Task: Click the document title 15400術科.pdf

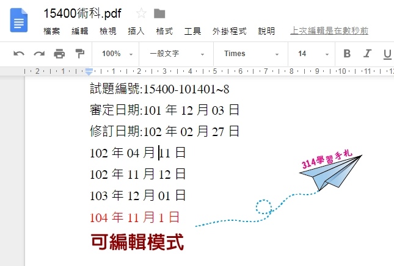Action: 82,13
